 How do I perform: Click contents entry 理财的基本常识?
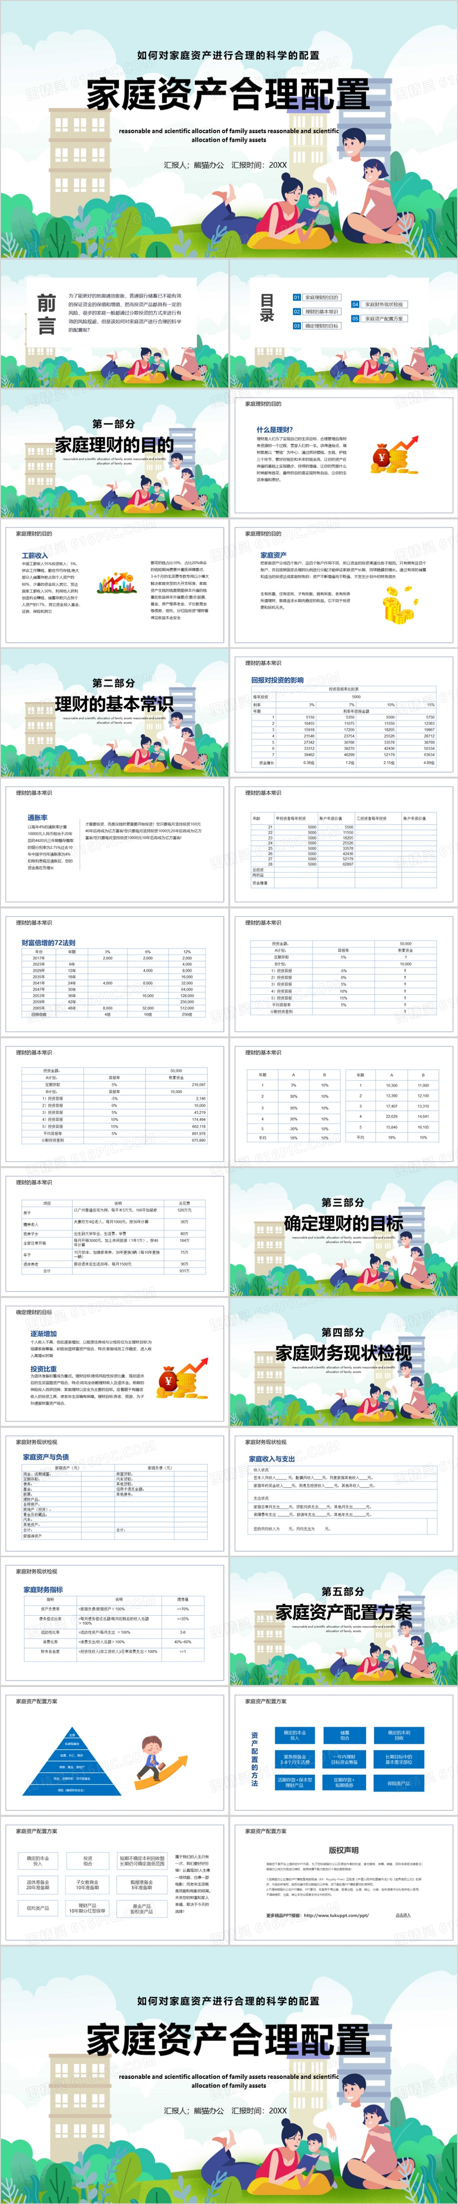(322, 311)
